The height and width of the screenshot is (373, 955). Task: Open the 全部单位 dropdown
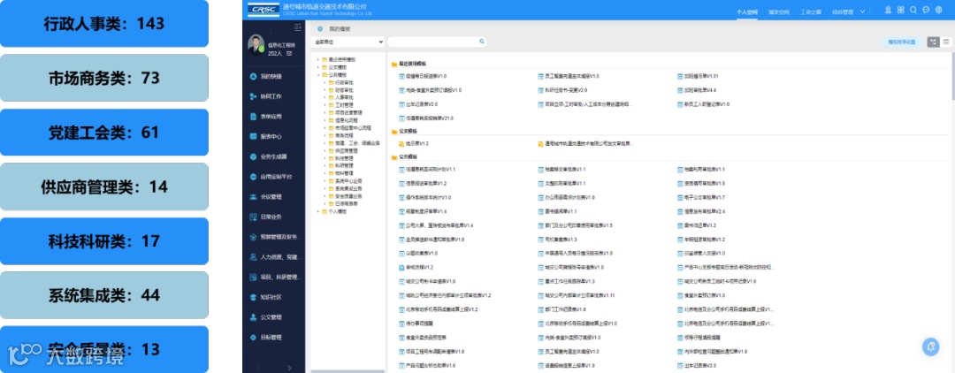pos(348,42)
